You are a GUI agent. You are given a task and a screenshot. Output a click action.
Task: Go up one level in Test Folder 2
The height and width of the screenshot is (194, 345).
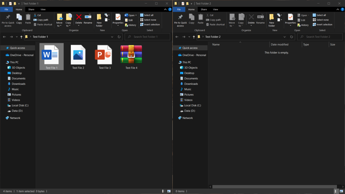(x=194, y=37)
